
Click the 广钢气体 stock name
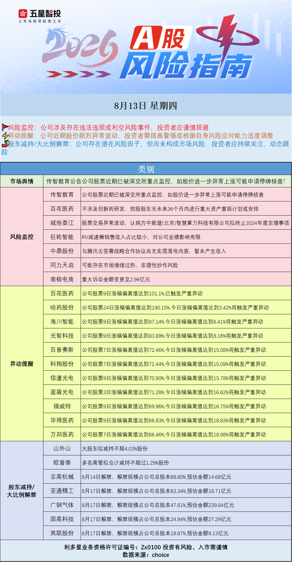click(x=62, y=505)
